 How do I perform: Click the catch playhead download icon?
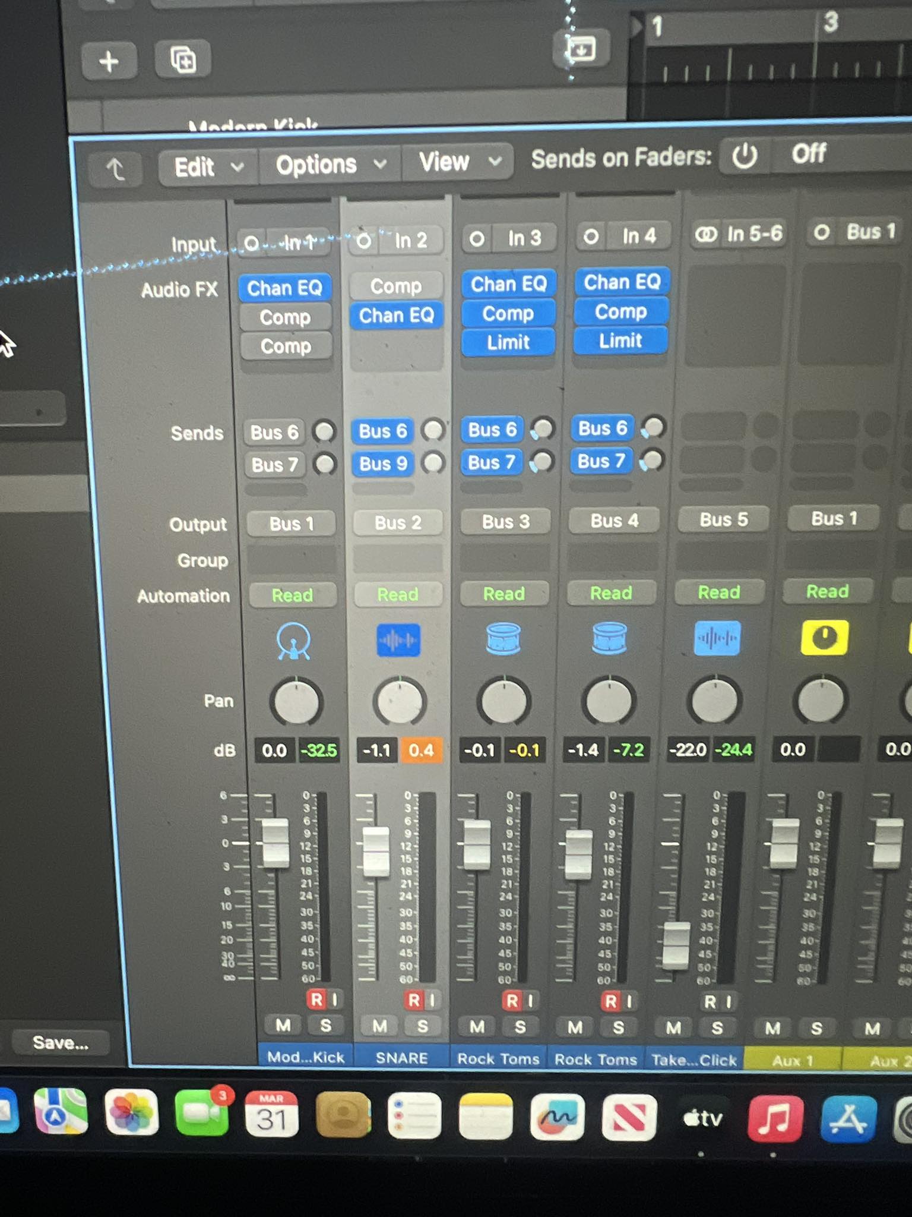(x=581, y=49)
